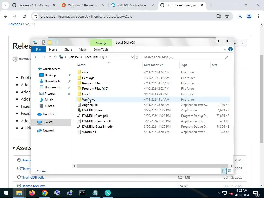Select dbghelp.dll file

pos(90,105)
